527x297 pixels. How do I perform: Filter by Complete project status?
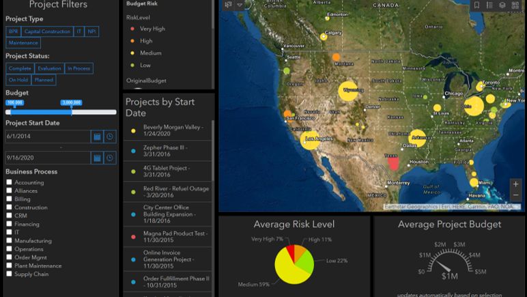tap(20, 68)
